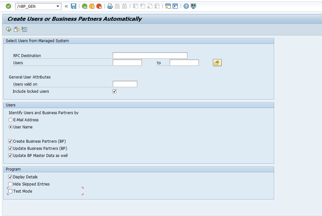Click the Get Variant icon
The image size is (322, 216).
click(x=16, y=30)
